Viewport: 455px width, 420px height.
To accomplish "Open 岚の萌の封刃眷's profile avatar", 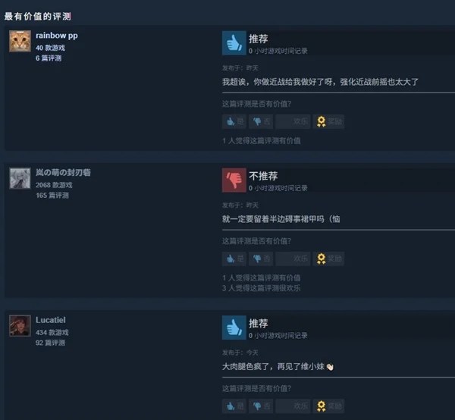I will 20,178.
